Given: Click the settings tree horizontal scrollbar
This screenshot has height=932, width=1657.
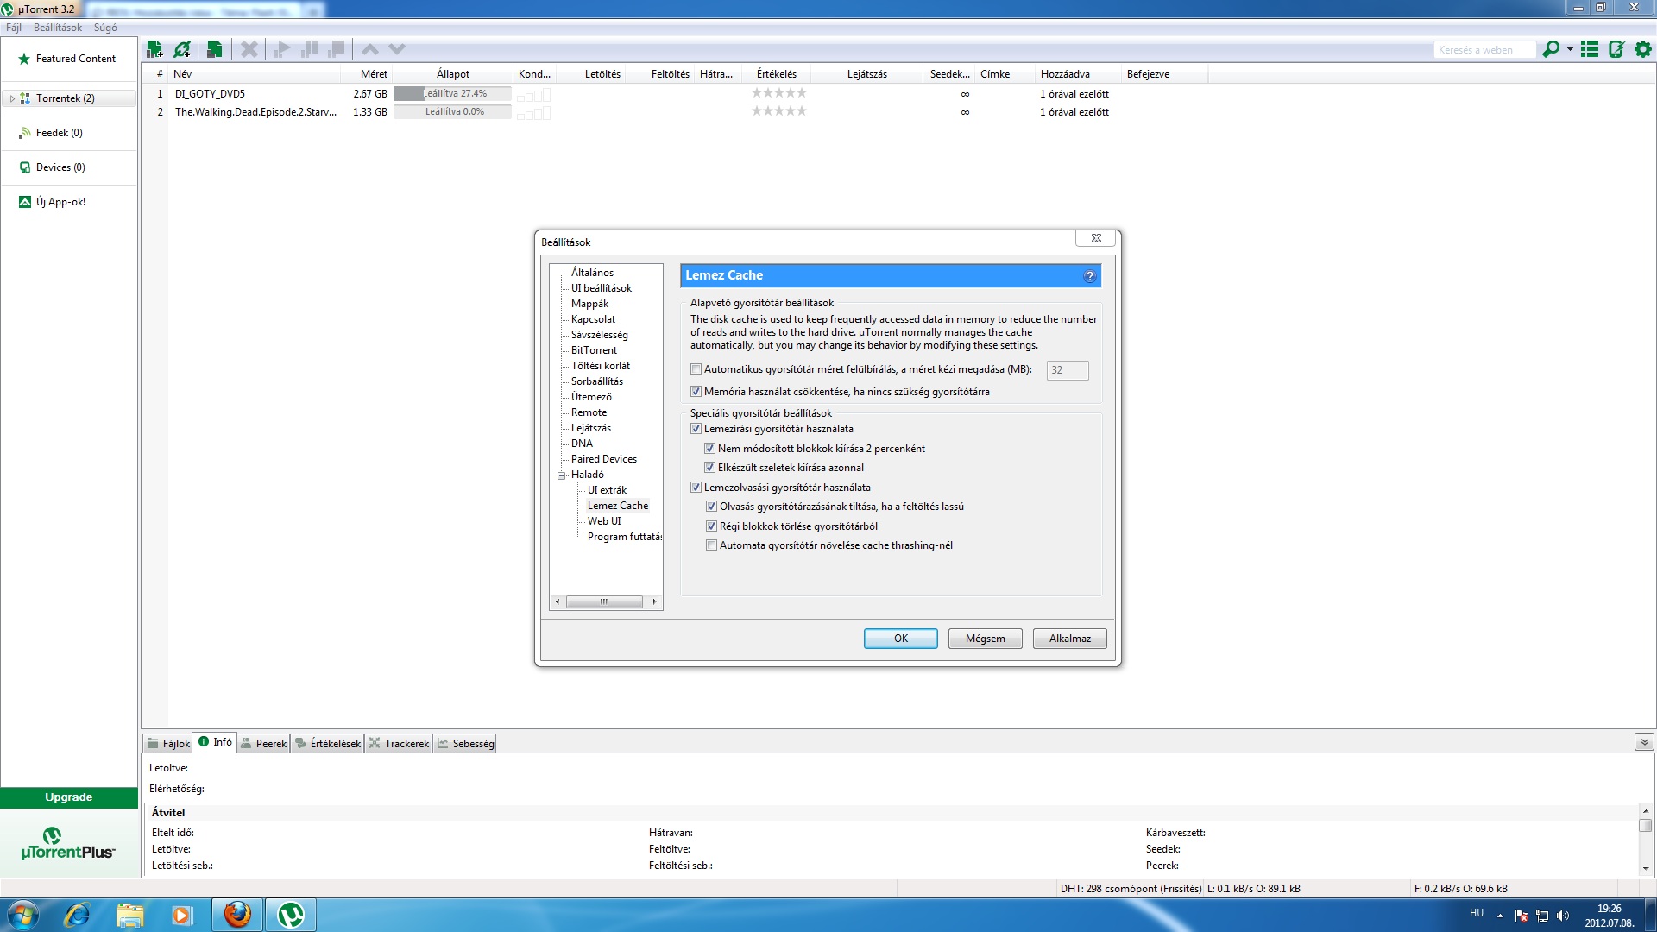Looking at the screenshot, I should (x=604, y=601).
